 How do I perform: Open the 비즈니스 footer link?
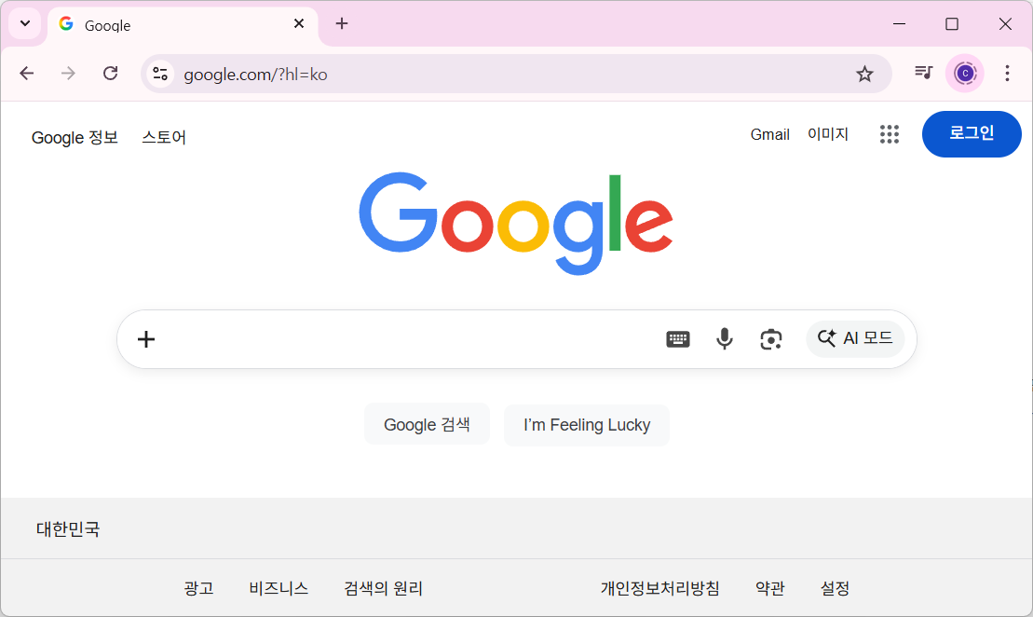[x=279, y=588]
